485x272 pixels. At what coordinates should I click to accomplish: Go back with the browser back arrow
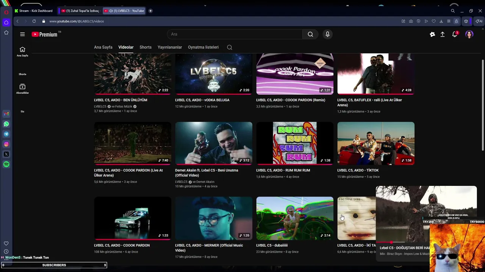17,21
